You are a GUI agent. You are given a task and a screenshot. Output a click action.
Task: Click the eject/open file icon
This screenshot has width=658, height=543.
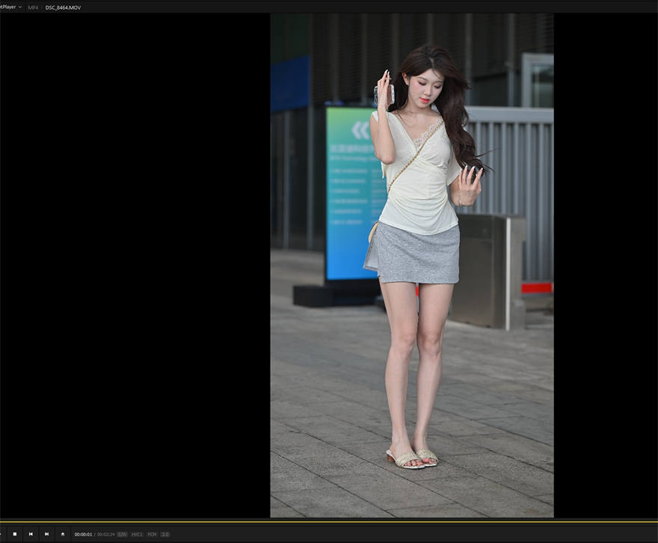63,534
